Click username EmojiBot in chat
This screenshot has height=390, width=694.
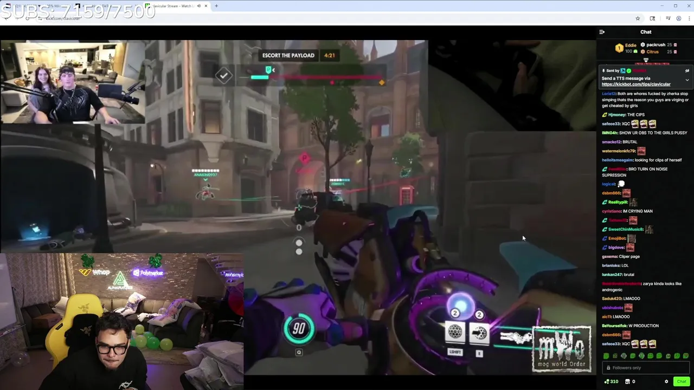(617, 238)
